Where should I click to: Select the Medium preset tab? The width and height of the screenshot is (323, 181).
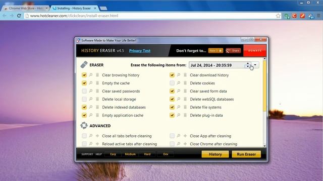coord(130,154)
